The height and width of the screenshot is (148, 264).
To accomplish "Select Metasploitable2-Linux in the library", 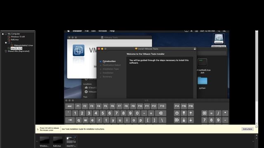I will [x=24, y=45].
